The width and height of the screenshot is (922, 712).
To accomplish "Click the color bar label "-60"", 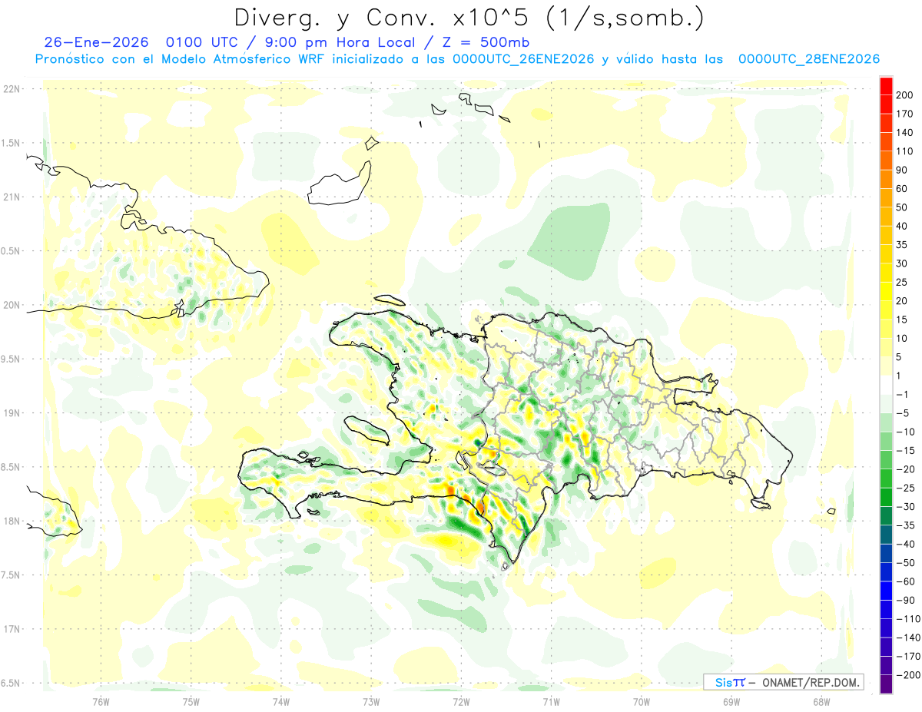I will 905,582.
